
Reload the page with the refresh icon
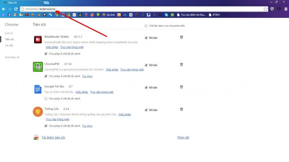click(16, 9)
